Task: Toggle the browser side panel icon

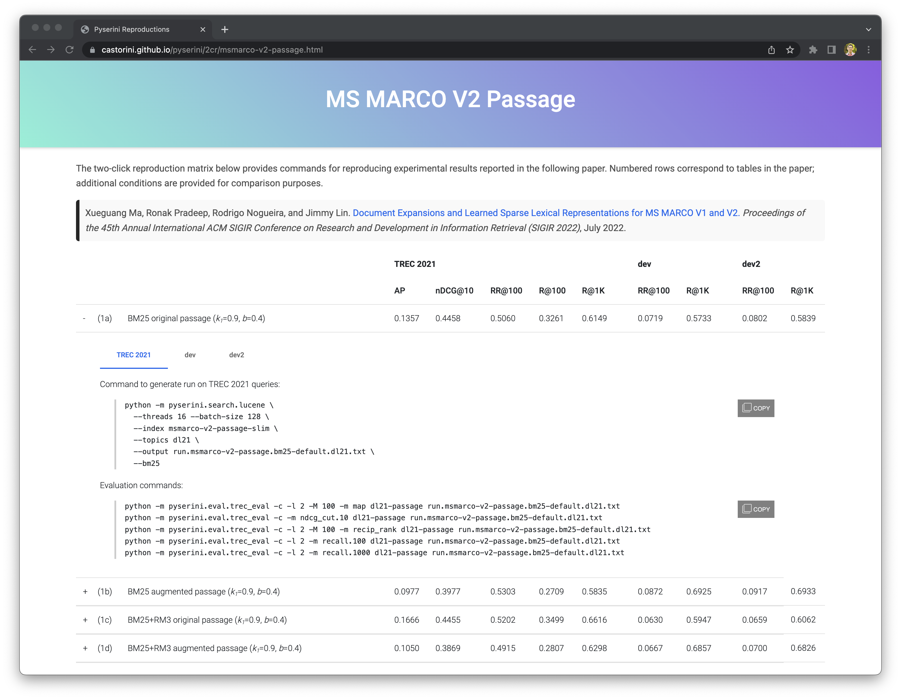Action: coord(831,50)
